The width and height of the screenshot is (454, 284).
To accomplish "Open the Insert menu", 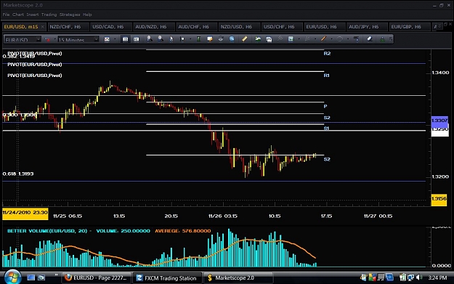I will (33, 15).
